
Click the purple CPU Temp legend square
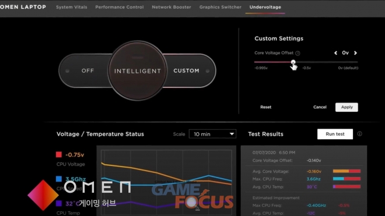(x=59, y=203)
